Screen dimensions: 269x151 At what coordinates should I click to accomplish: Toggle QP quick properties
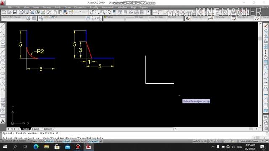click(x=101, y=141)
